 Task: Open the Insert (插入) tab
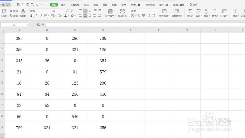tap(63, 5)
